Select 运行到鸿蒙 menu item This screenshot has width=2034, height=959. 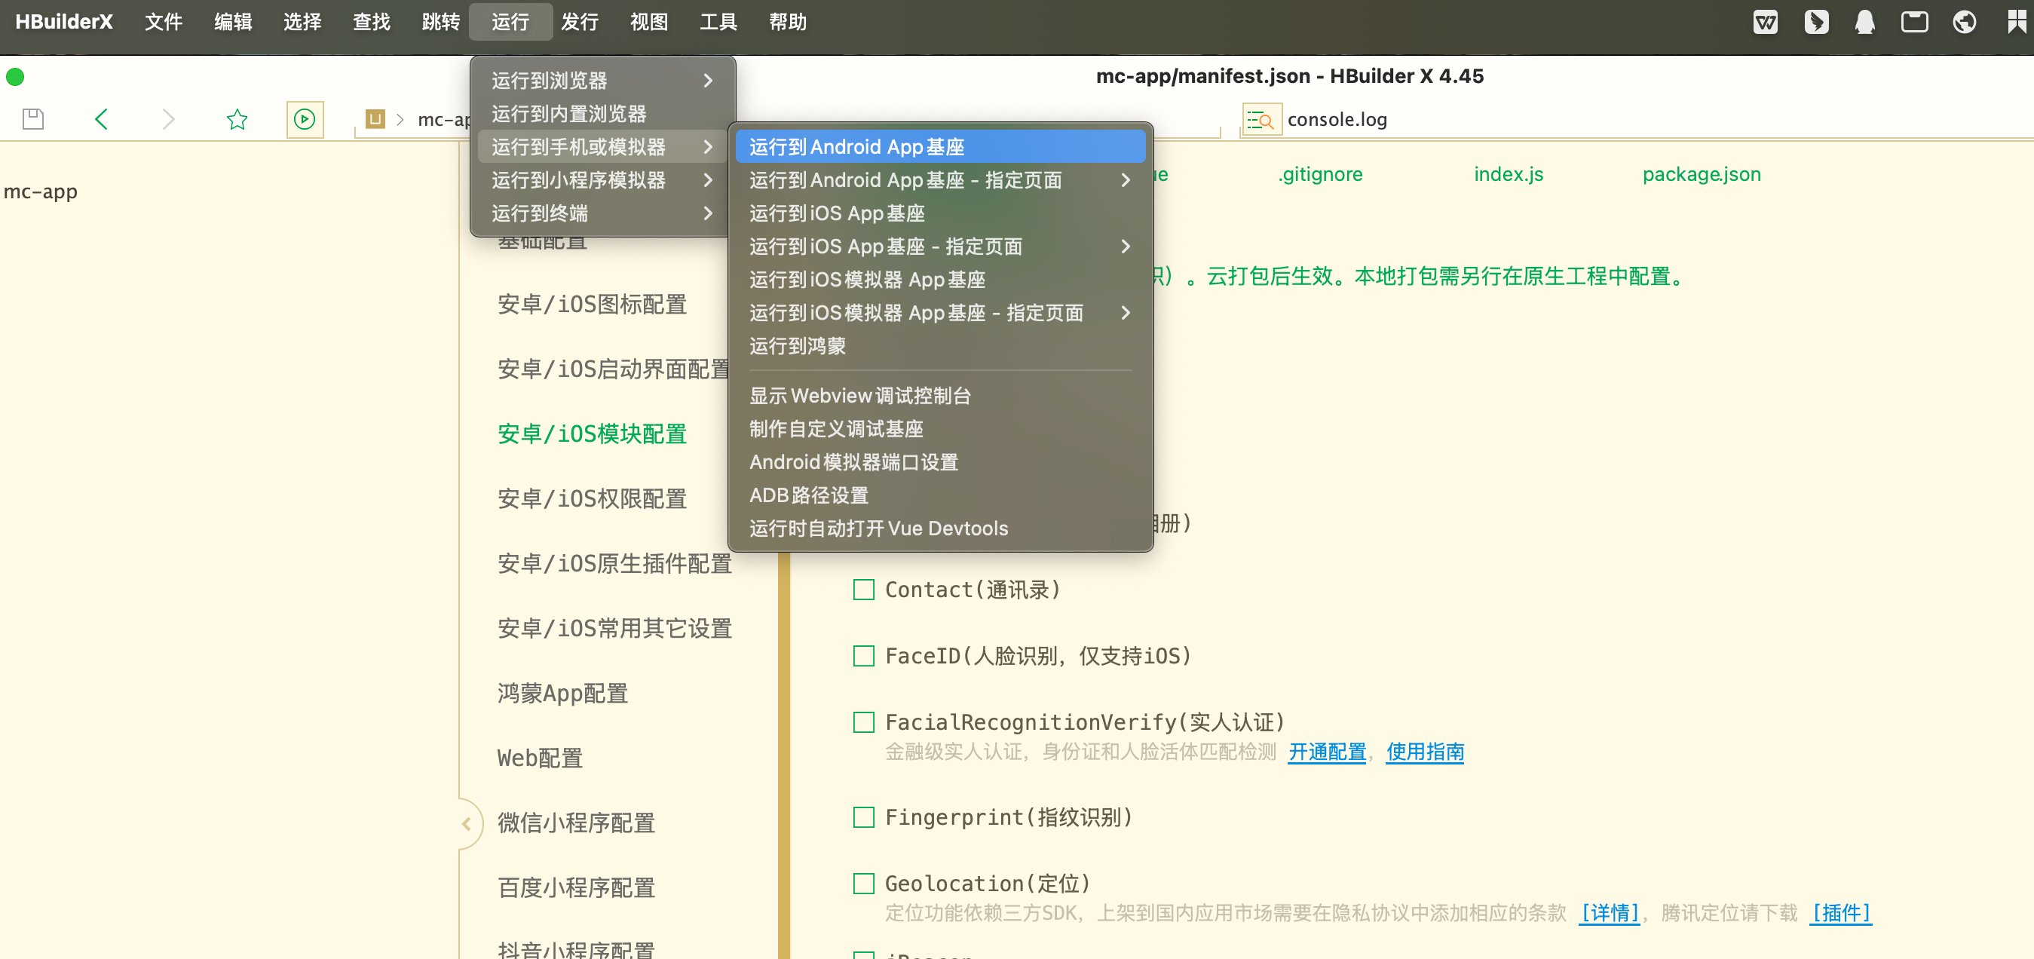tap(939, 346)
